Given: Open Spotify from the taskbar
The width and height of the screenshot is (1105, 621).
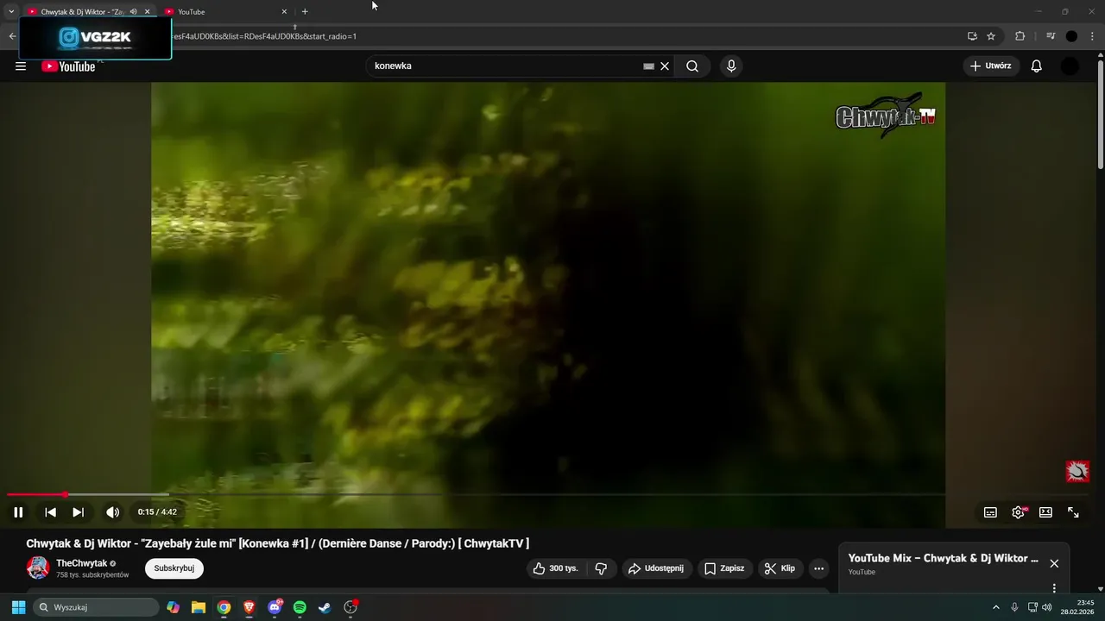Looking at the screenshot, I should [x=300, y=607].
